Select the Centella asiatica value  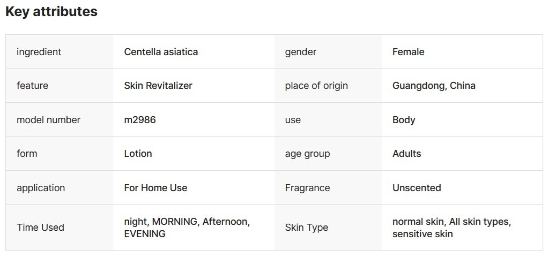coord(161,52)
